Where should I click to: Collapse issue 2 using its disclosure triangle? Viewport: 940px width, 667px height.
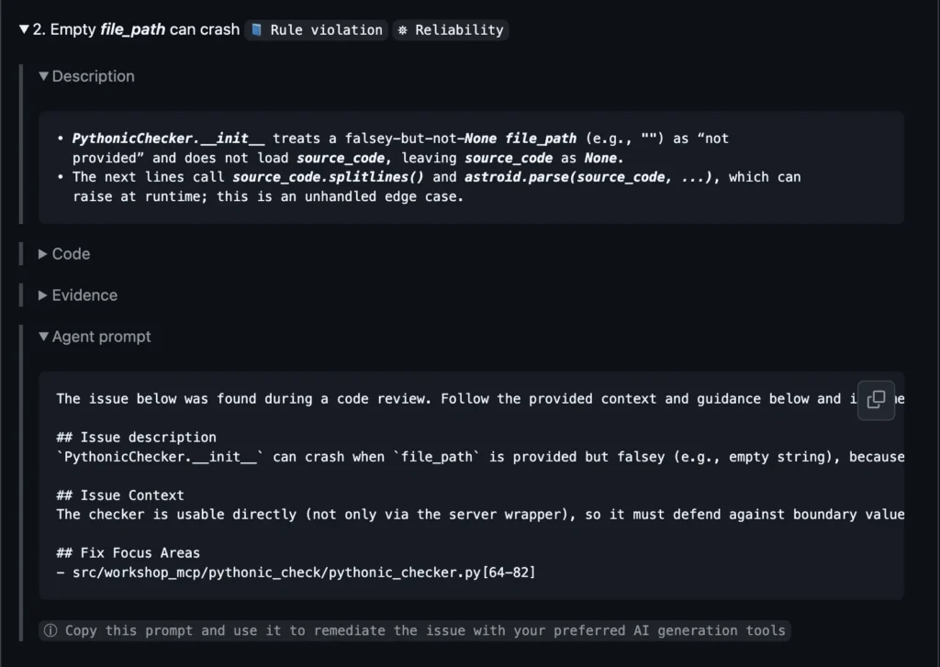[x=23, y=29]
